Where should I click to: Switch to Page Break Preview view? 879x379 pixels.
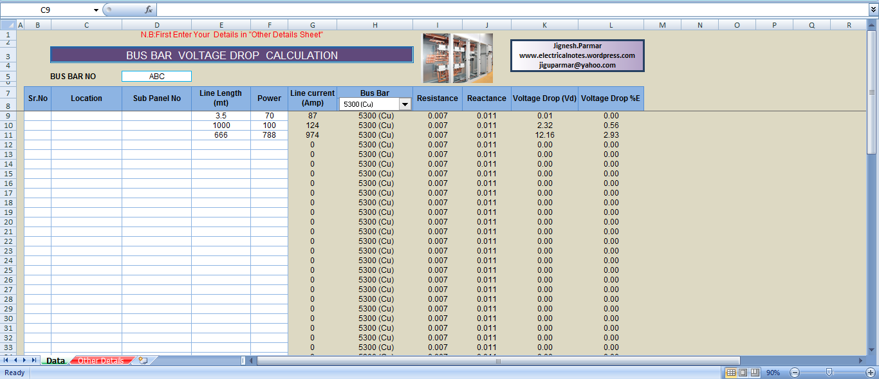point(754,373)
